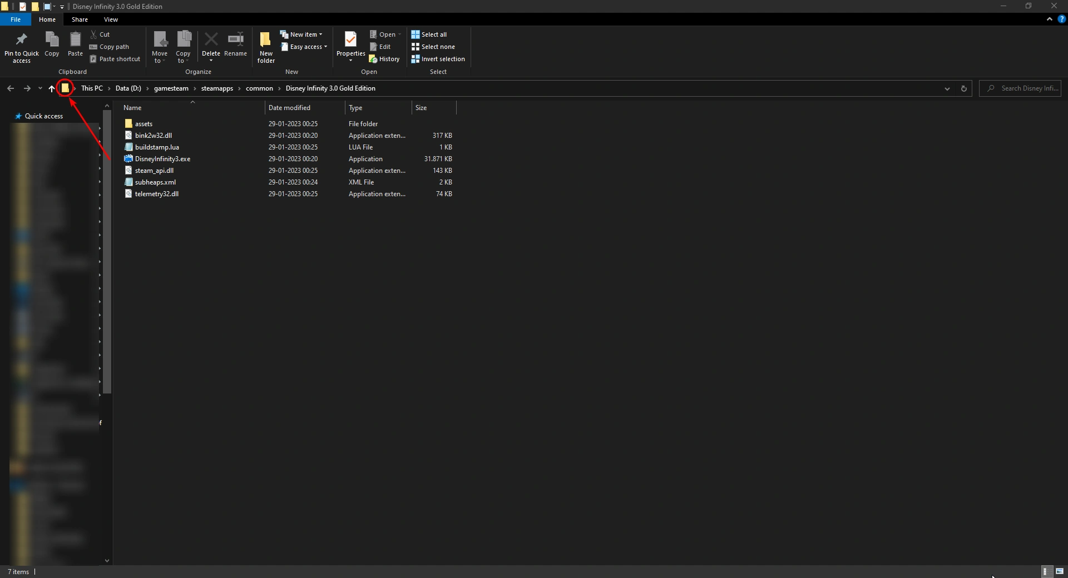
Task: Expand the chevron after steamapps breadcrumb
Action: click(240, 88)
